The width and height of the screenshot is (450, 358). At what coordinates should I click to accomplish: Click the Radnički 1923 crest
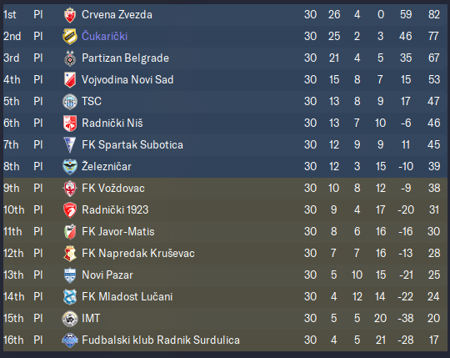tap(70, 210)
